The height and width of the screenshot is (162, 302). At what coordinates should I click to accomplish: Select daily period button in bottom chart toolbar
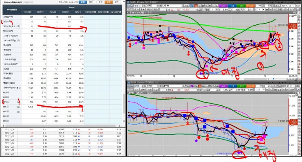pyautogui.click(x=196, y=86)
